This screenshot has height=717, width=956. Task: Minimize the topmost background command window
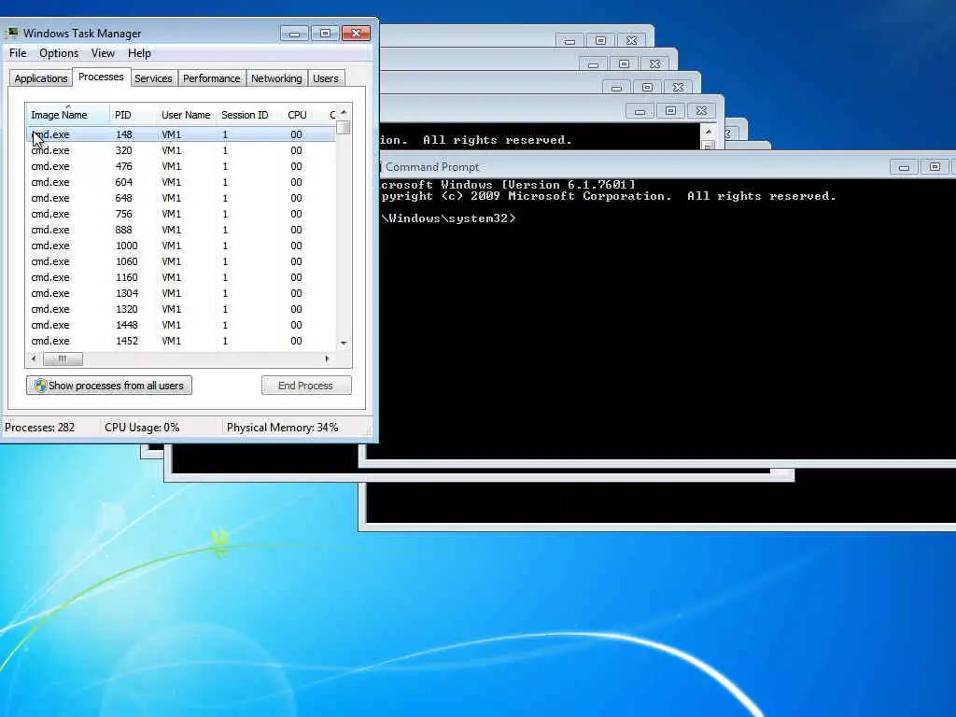click(x=569, y=41)
